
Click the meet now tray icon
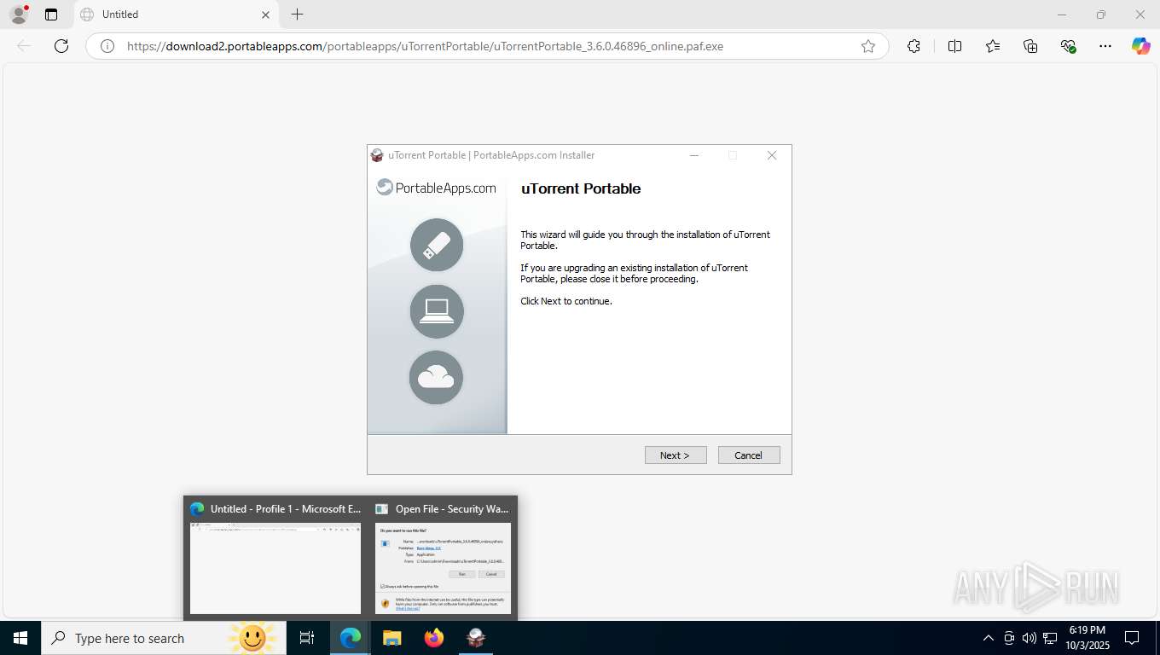tap(1009, 638)
